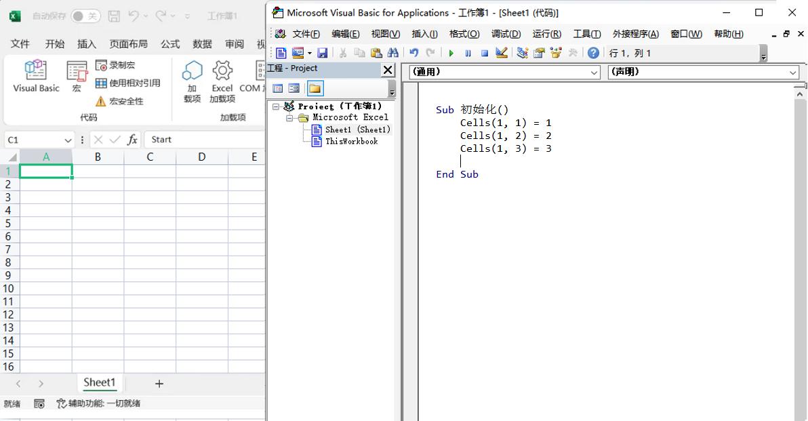Screen dimensions: 808x421
Task: Toggle Design Mode in the VBA toolbar
Action: [x=502, y=53]
